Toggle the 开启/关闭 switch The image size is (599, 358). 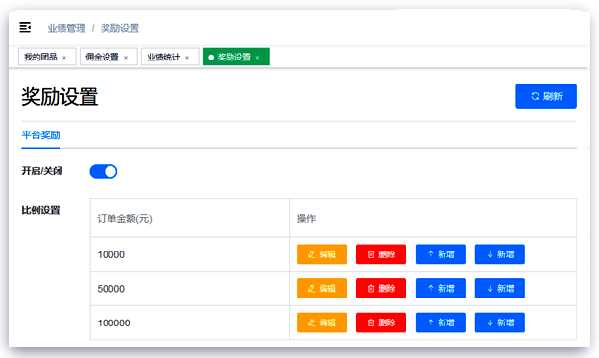tap(103, 171)
